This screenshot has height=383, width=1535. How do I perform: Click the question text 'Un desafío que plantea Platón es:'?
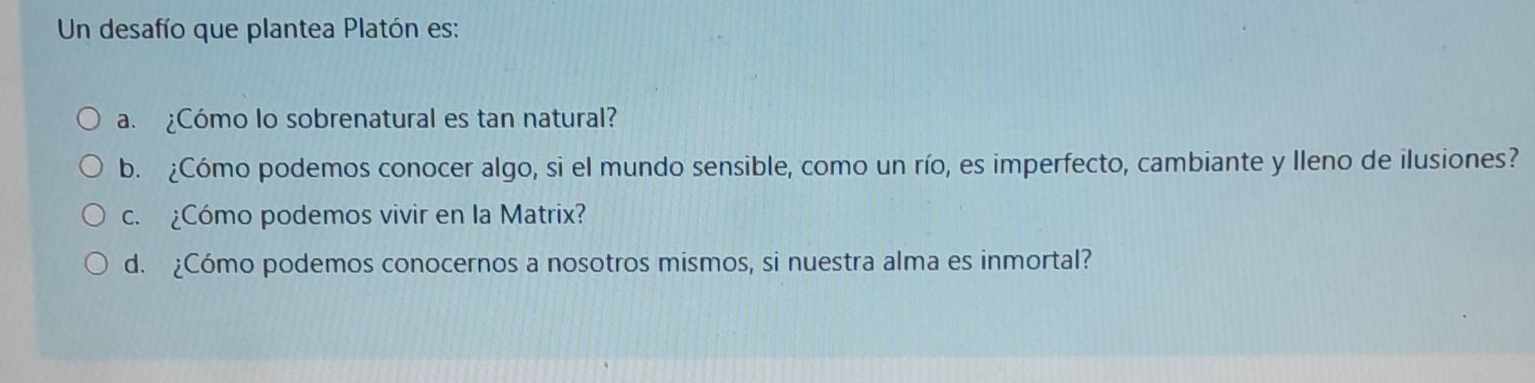[259, 30]
